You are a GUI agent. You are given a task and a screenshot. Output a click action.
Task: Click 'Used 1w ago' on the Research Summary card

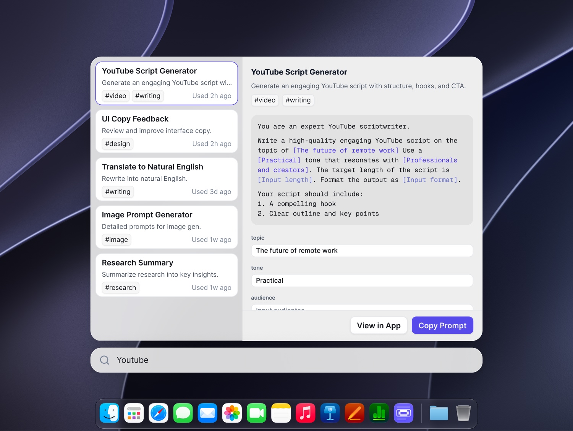tap(212, 288)
